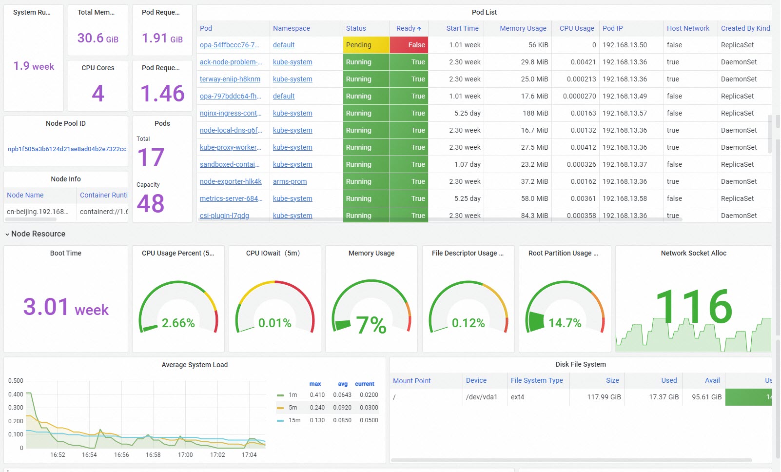Open the metrics-server-684 pod link
The height and width of the screenshot is (472, 781).
point(231,198)
